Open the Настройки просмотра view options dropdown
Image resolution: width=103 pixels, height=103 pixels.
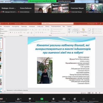66,1
